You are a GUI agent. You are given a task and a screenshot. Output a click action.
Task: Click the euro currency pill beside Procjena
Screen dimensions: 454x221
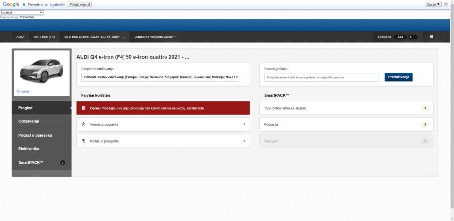pyautogui.click(x=413, y=37)
